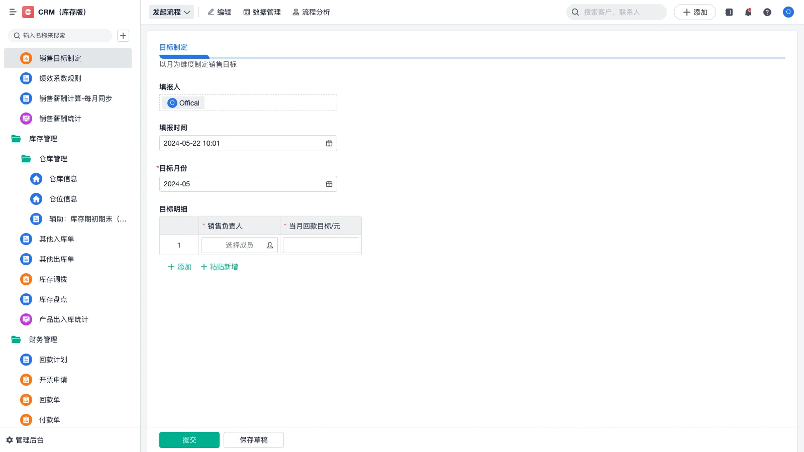Screen dimensions: 804x452
Task: Submit the form via 提交
Action: [x=189, y=439]
